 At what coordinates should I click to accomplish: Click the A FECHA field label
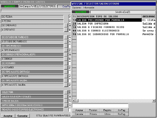(32, 21)
